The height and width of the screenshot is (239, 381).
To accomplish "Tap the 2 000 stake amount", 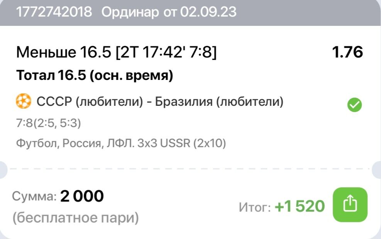I will [82, 197].
